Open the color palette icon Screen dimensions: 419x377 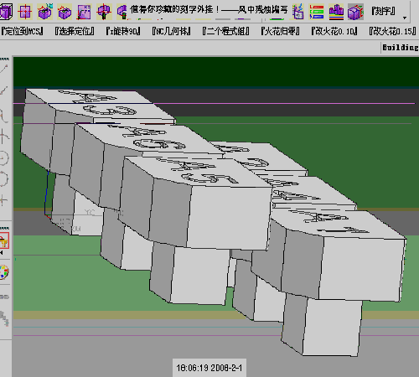tap(4, 272)
